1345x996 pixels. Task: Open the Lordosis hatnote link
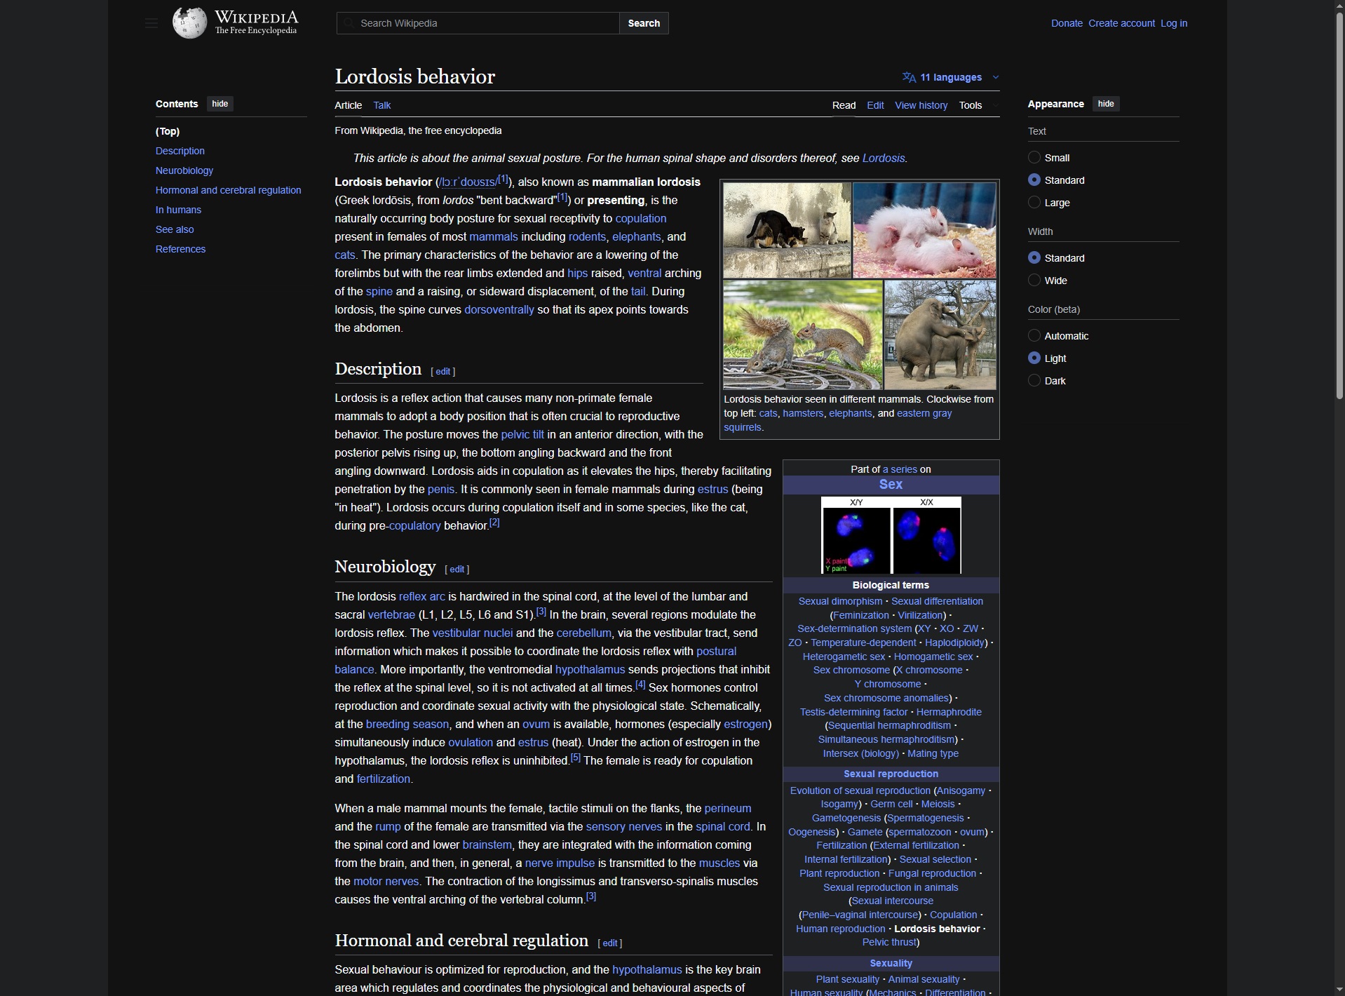[x=883, y=158]
